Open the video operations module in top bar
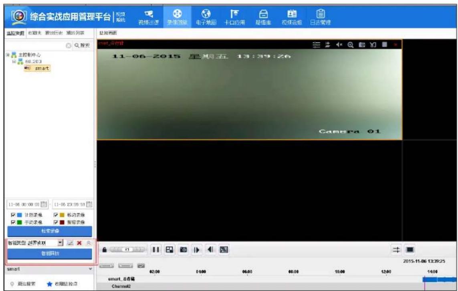 (291, 17)
